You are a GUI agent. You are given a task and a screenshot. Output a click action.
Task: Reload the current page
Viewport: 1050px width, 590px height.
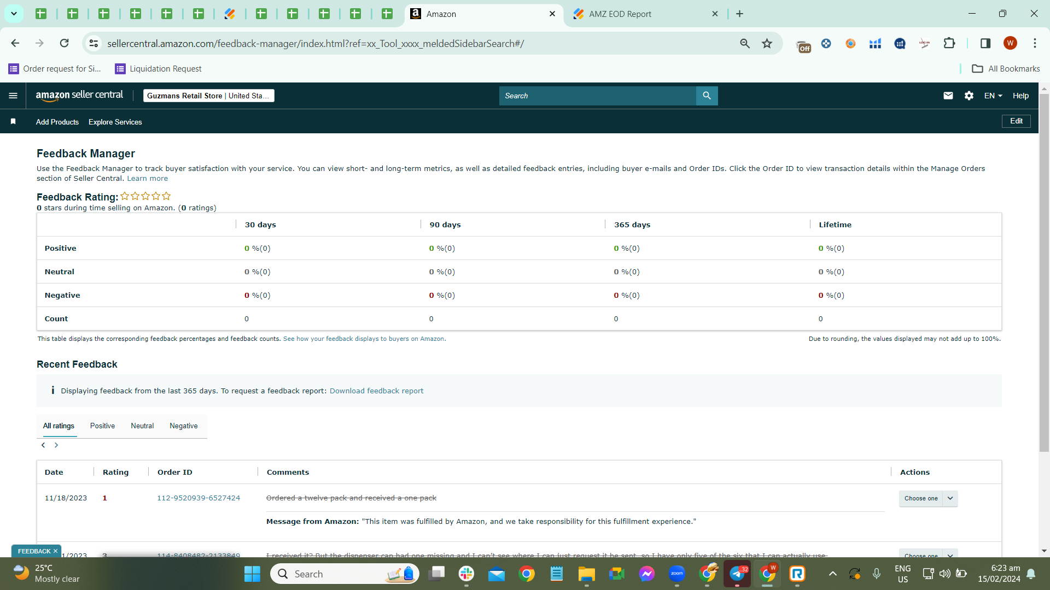point(65,43)
